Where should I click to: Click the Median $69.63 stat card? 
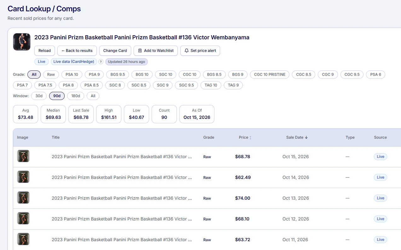click(53, 114)
